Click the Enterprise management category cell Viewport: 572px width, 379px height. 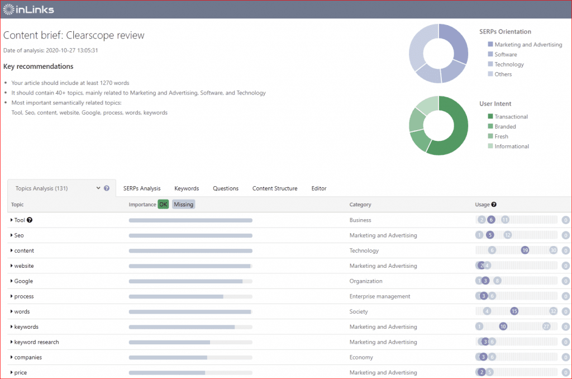(x=380, y=296)
